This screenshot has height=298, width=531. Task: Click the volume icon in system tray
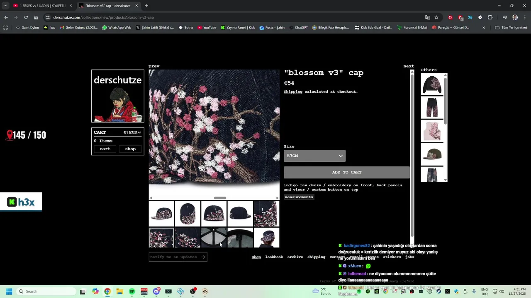point(502,291)
